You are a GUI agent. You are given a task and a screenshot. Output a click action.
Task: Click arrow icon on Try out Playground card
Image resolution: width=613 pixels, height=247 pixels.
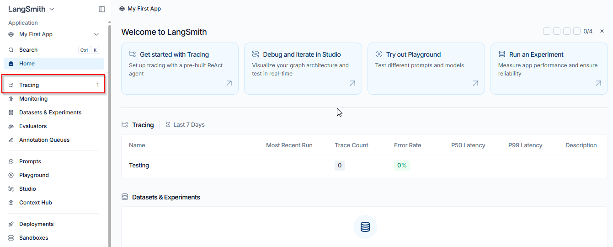tap(475, 83)
